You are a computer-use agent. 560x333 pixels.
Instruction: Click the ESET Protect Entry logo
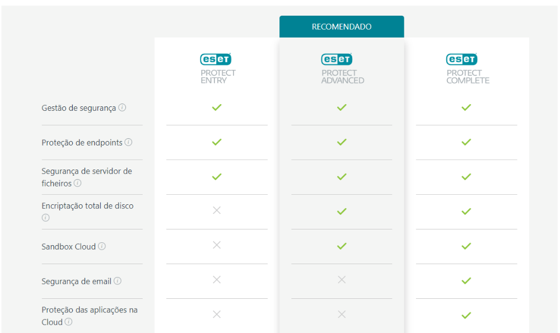coord(216,59)
